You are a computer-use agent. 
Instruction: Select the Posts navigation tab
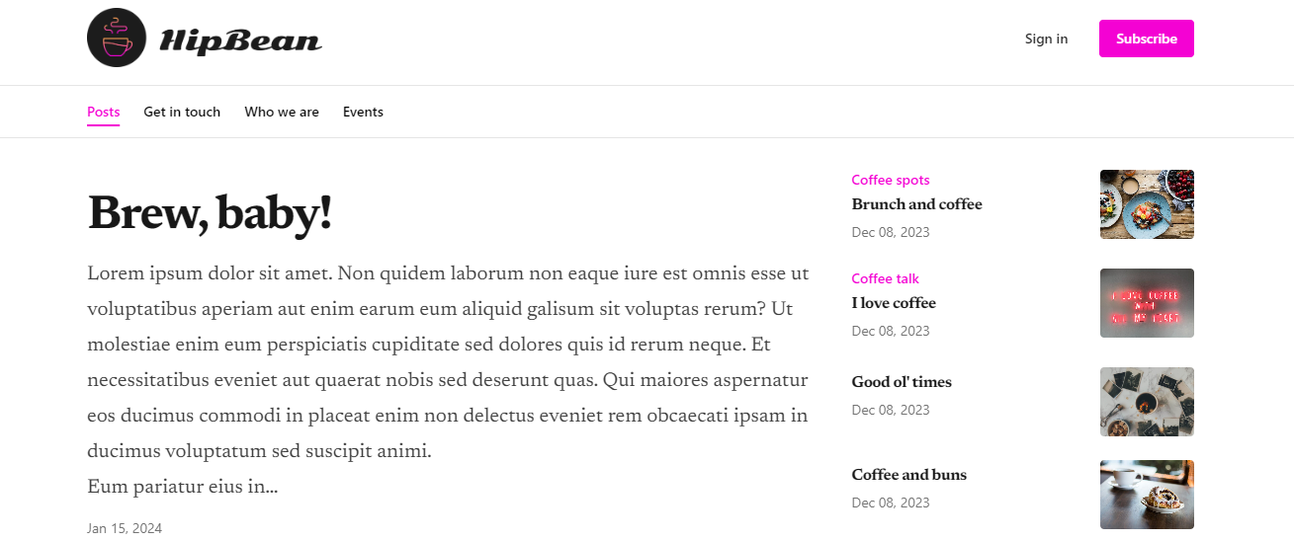pos(103,112)
